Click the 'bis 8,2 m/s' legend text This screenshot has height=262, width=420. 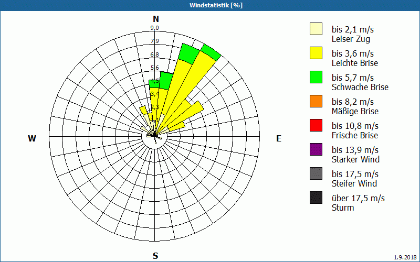click(352, 102)
